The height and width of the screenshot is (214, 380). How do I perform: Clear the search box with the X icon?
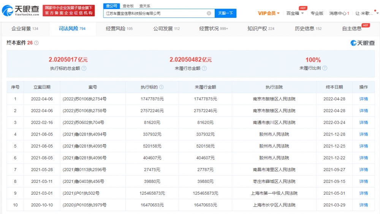pos(209,13)
